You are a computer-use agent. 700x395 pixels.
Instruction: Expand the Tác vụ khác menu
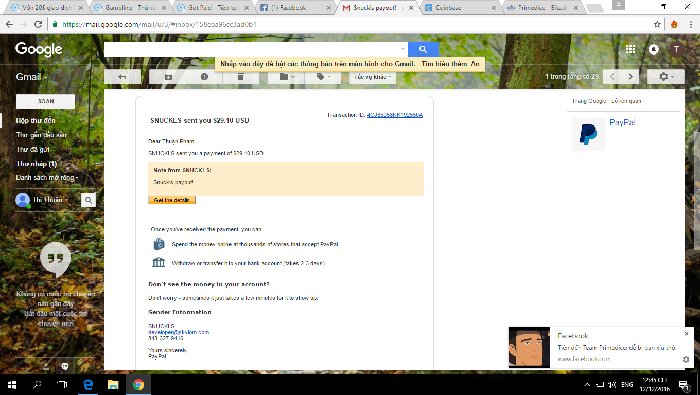click(373, 77)
